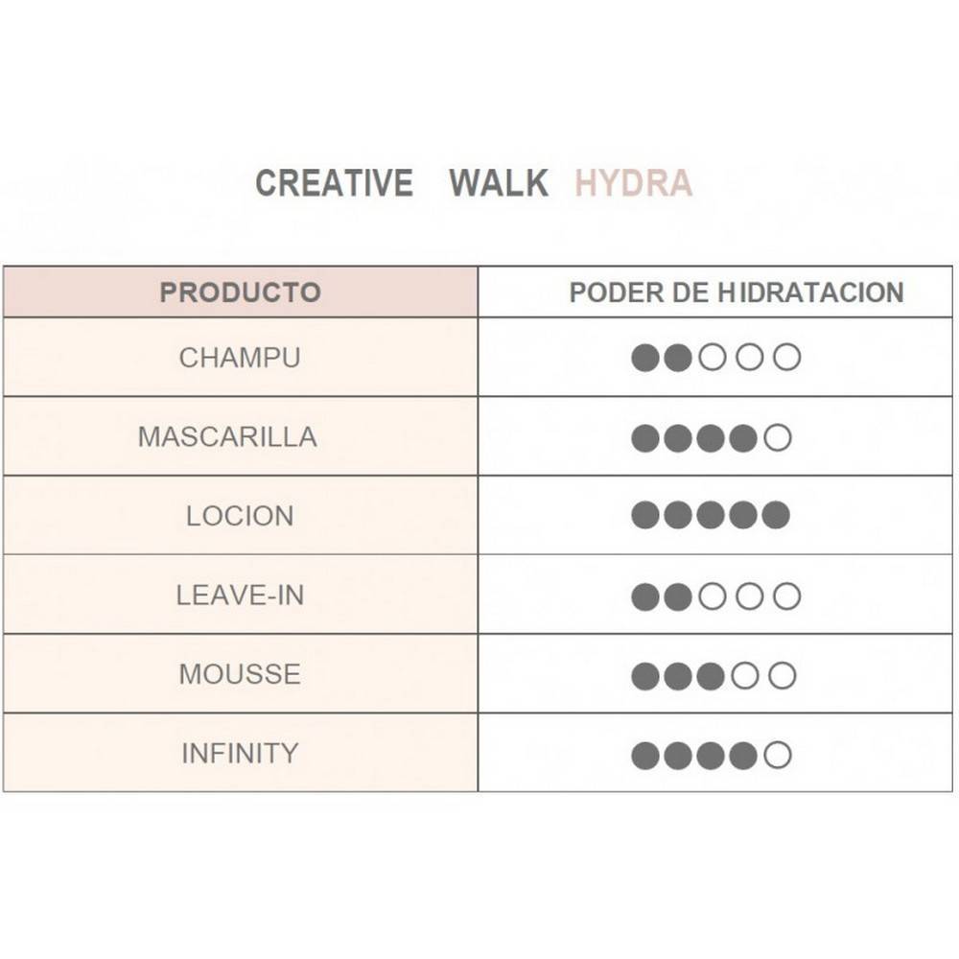Click the INFINITY product label
Image resolution: width=959 pixels, height=959 pixels.
(240, 754)
